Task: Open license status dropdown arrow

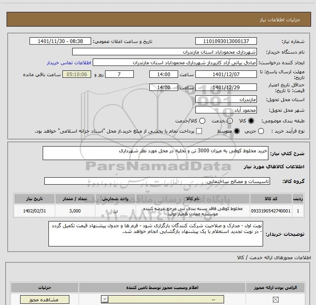Action: pos(105,299)
